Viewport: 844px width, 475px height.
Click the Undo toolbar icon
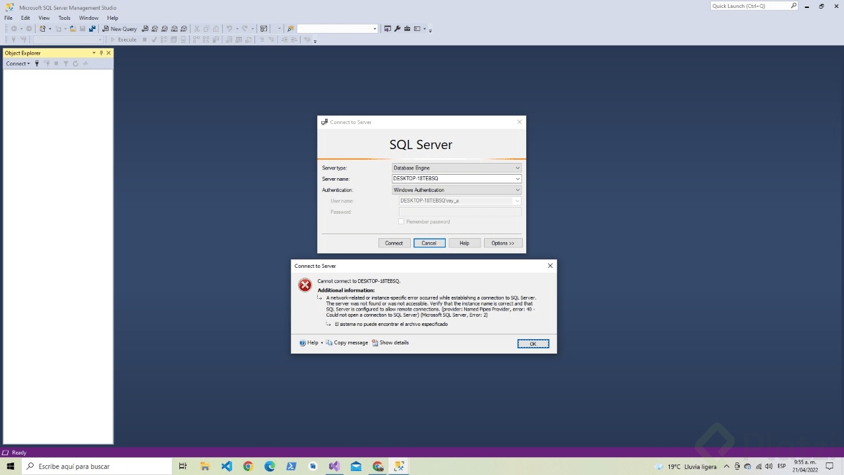(229, 29)
